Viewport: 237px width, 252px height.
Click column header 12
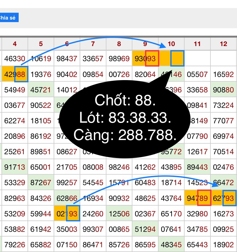tap(223, 44)
